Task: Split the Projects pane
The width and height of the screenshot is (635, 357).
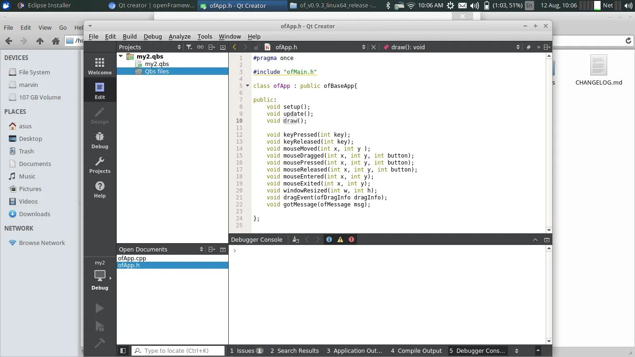Action: tap(212, 47)
